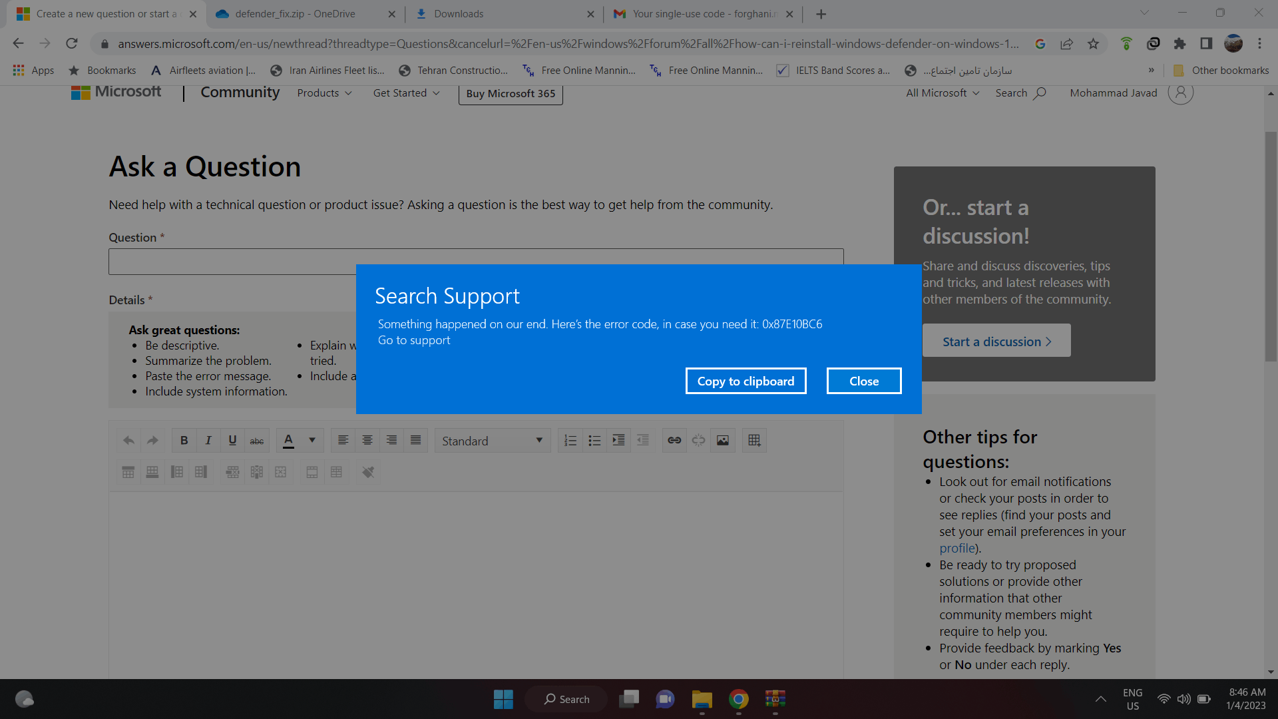This screenshot has height=719, width=1278.
Task: Open font color dropdown arrow
Action: [x=312, y=440]
